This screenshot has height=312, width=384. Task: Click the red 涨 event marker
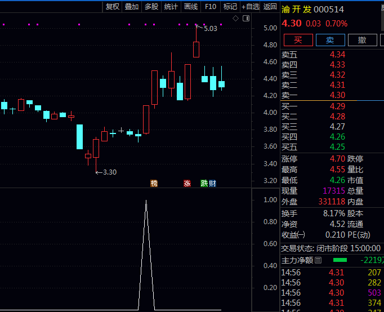coord(187,184)
